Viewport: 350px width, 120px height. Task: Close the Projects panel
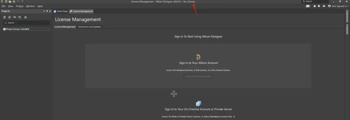click(50, 11)
